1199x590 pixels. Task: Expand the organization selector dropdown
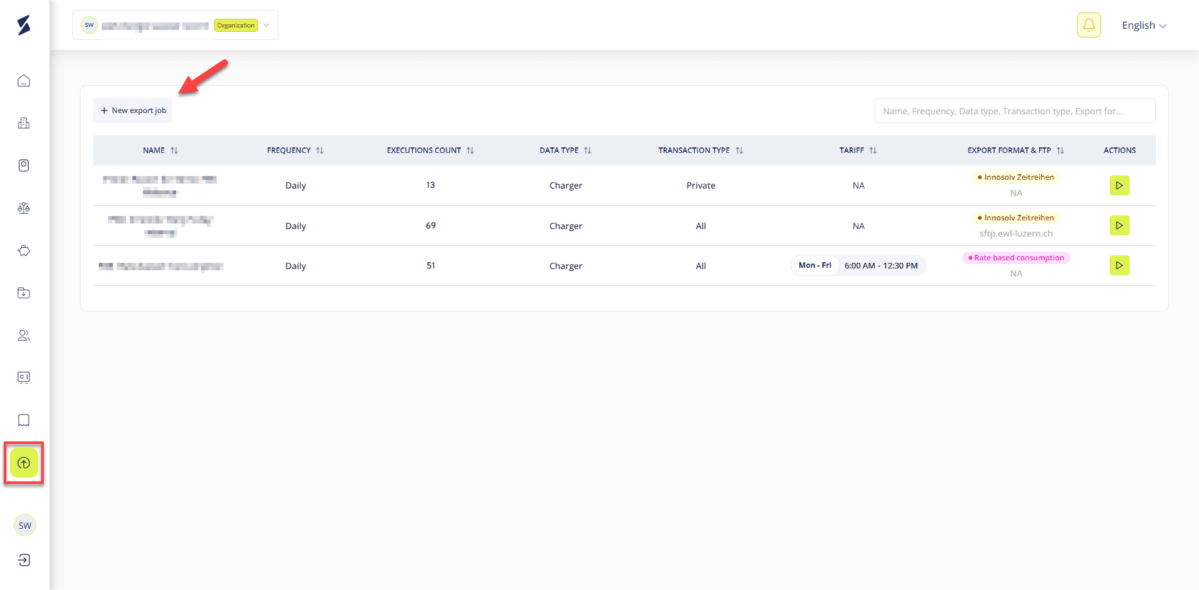266,25
